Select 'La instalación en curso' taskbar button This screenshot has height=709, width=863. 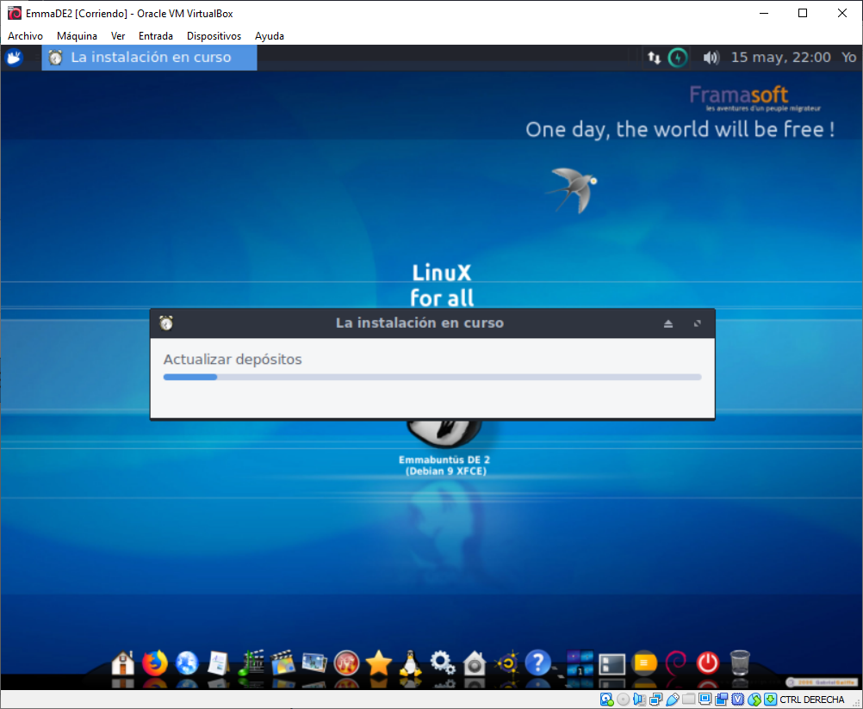click(150, 58)
